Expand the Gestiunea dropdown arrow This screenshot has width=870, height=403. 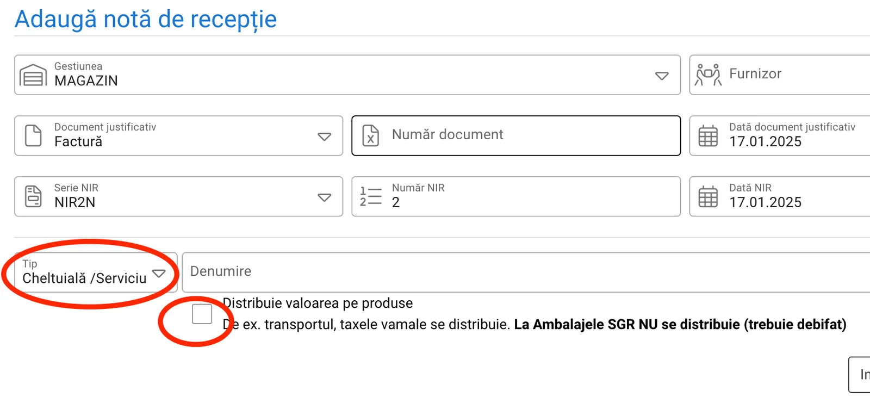coord(662,76)
